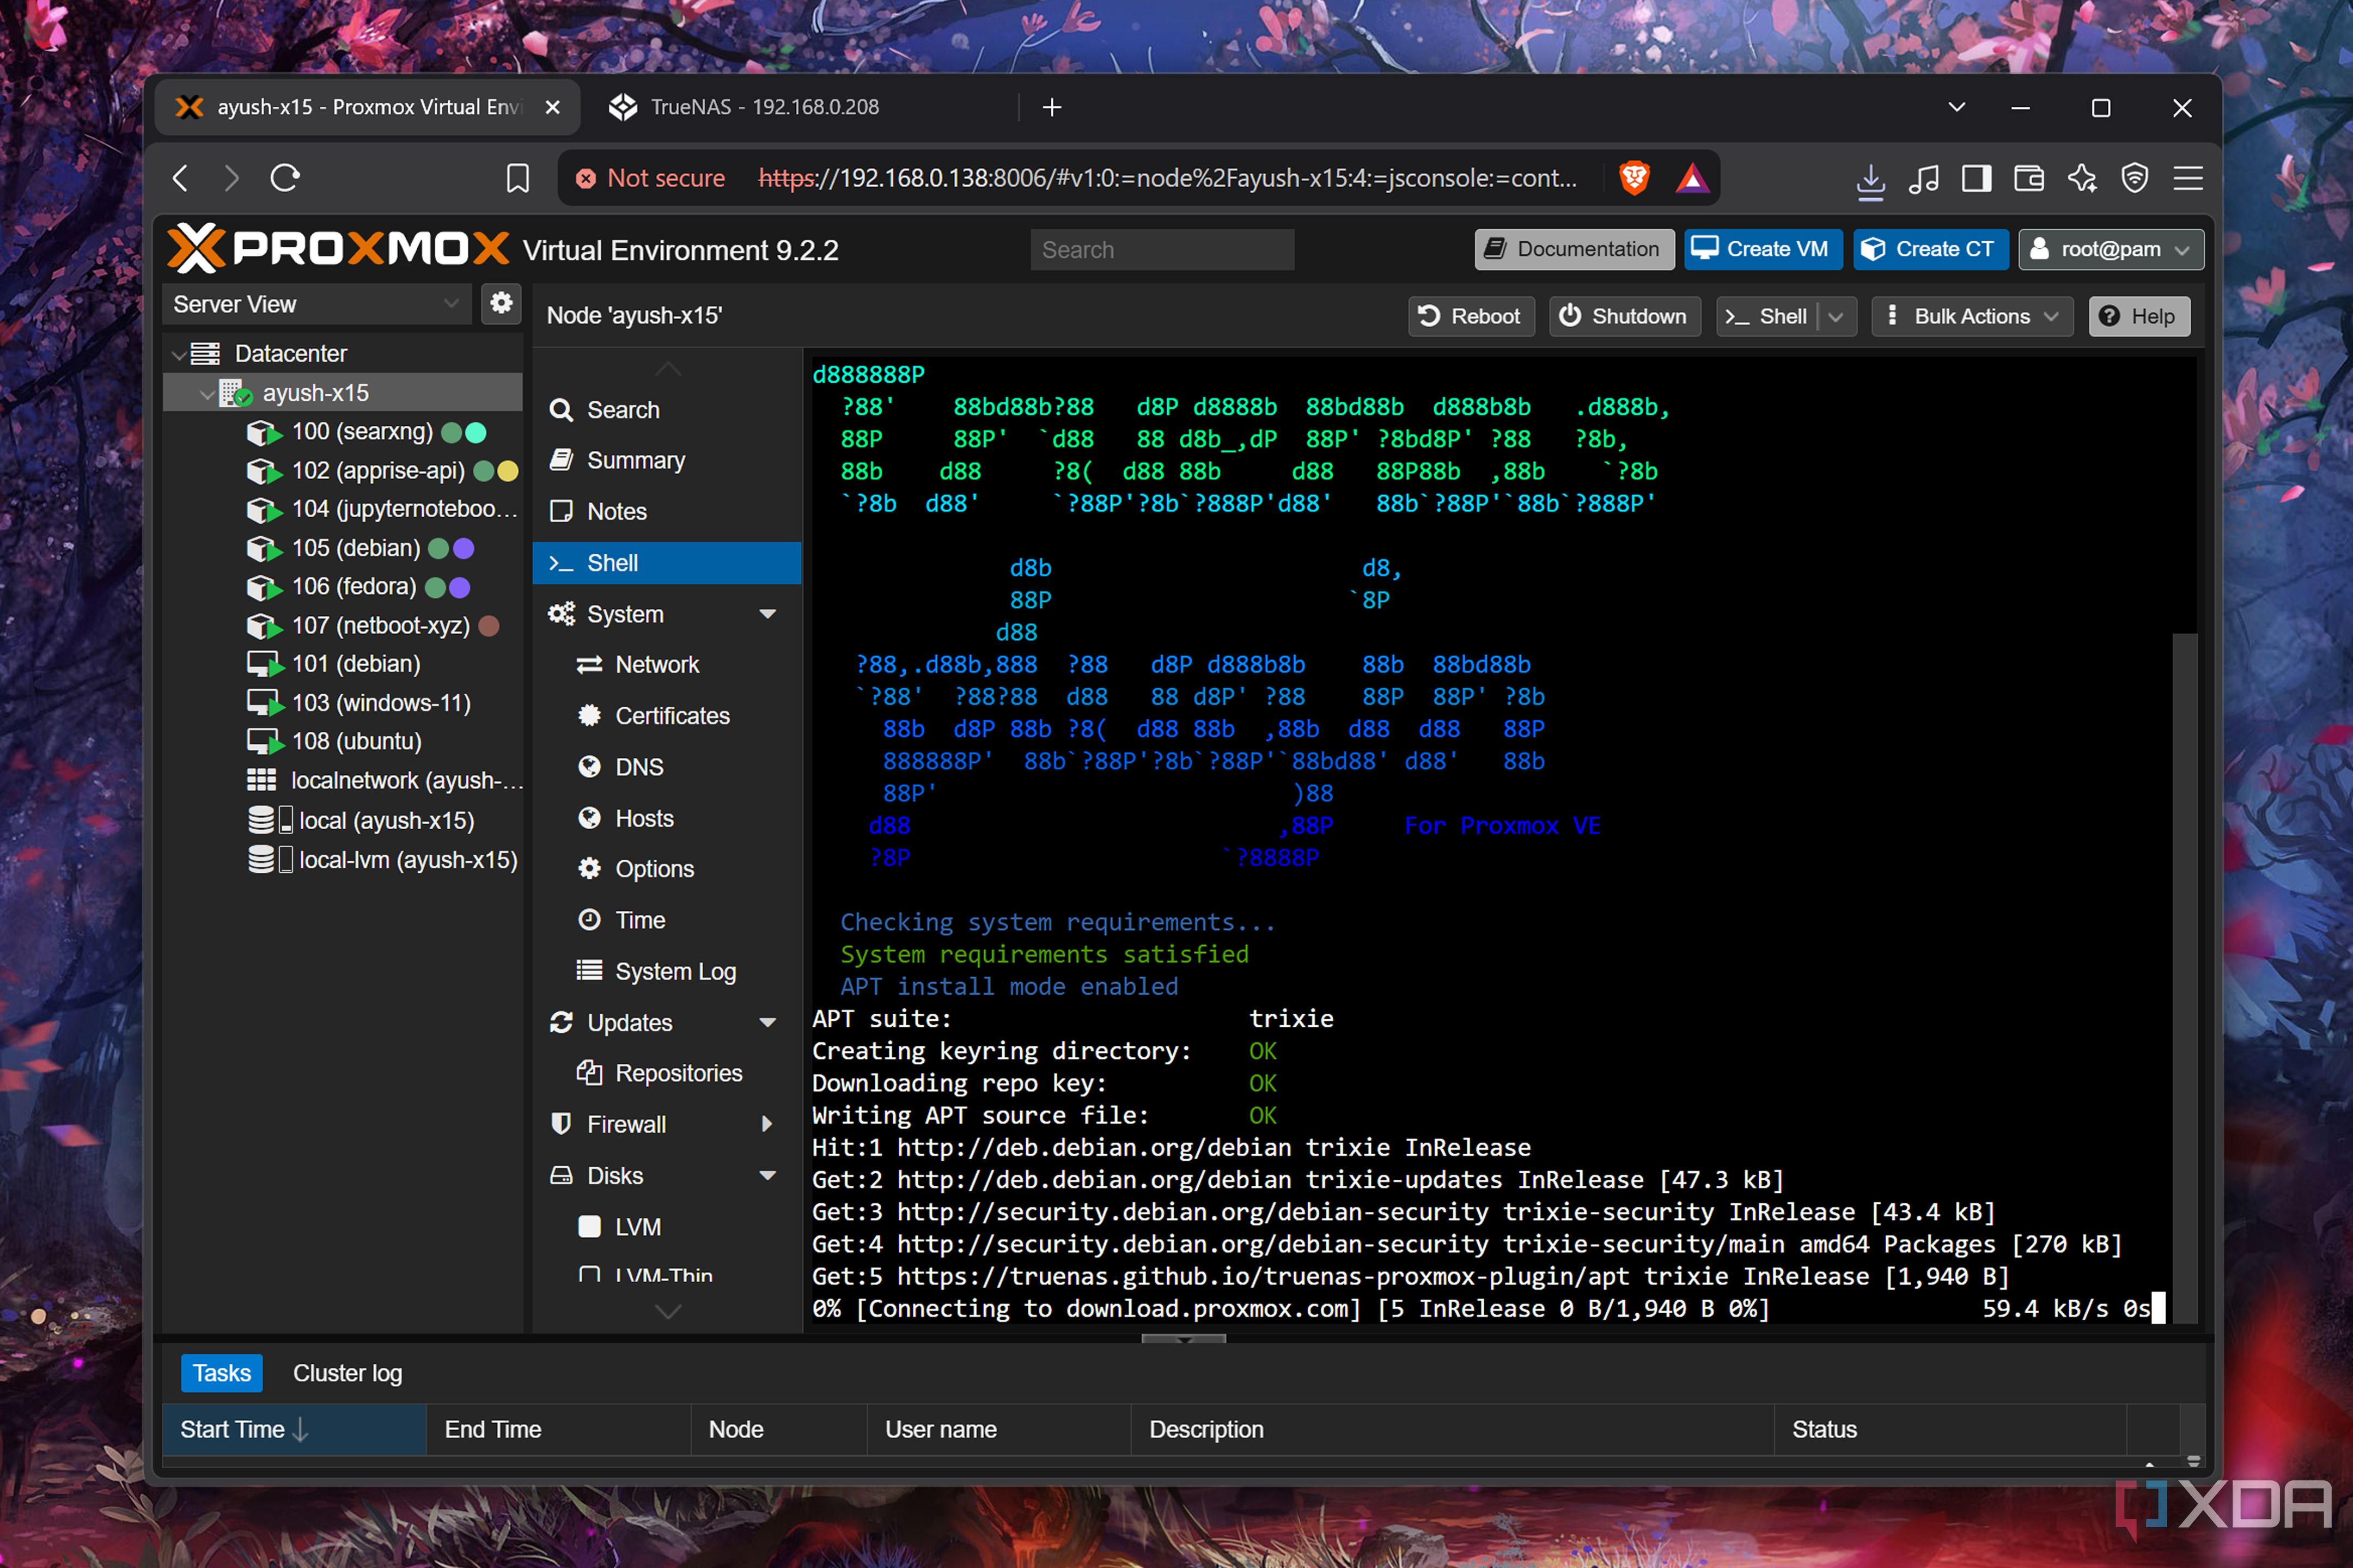2353x1568 pixels.
Task: Open the Server View dropdown
Action: coord(316,304)
